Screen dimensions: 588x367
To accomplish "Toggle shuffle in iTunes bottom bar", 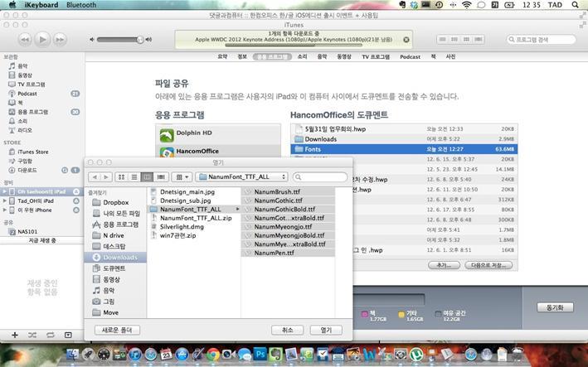I will coord(32,335).
